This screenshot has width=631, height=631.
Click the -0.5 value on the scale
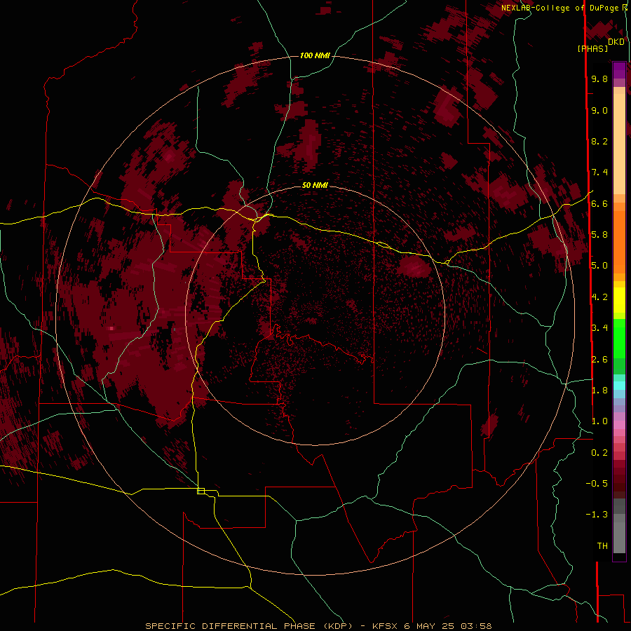tap(597, 484)
